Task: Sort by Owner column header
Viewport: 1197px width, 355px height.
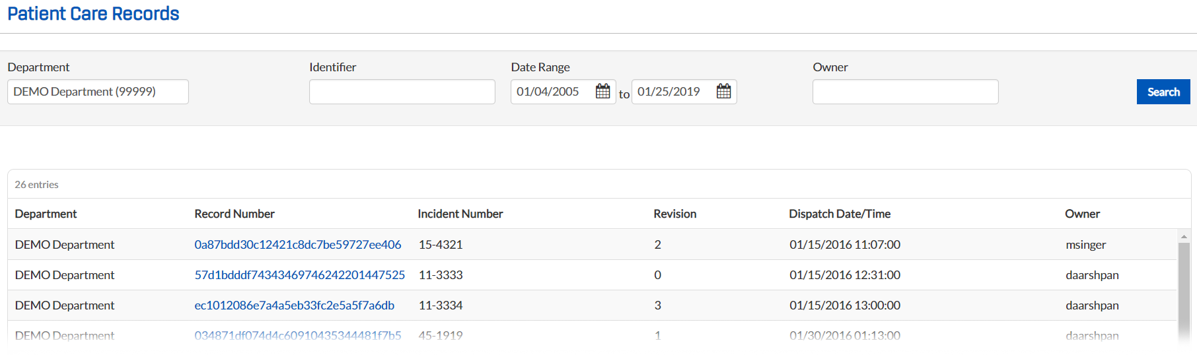Action: point(1082,214)
